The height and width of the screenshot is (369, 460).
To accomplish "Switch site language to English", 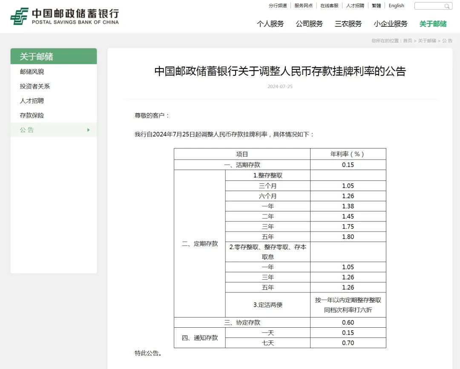I will tap(397, 6).
